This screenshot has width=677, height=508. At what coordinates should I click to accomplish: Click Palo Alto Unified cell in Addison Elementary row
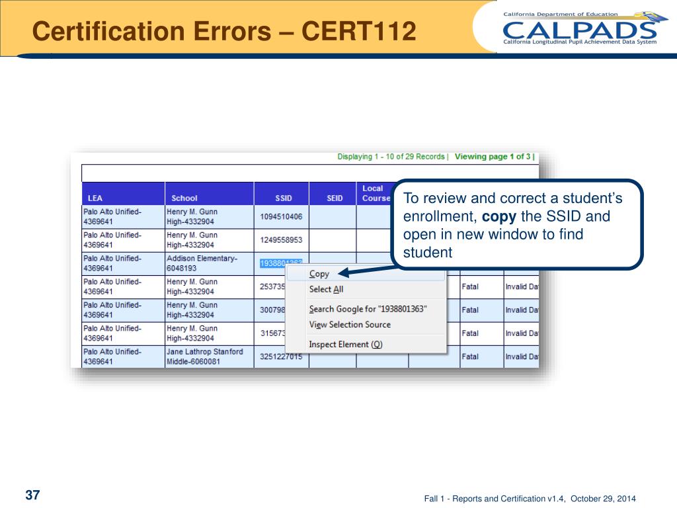(123, 263)
